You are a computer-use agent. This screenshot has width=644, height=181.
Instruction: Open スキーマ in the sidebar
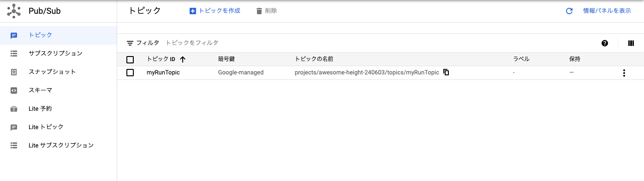point(58,90)
